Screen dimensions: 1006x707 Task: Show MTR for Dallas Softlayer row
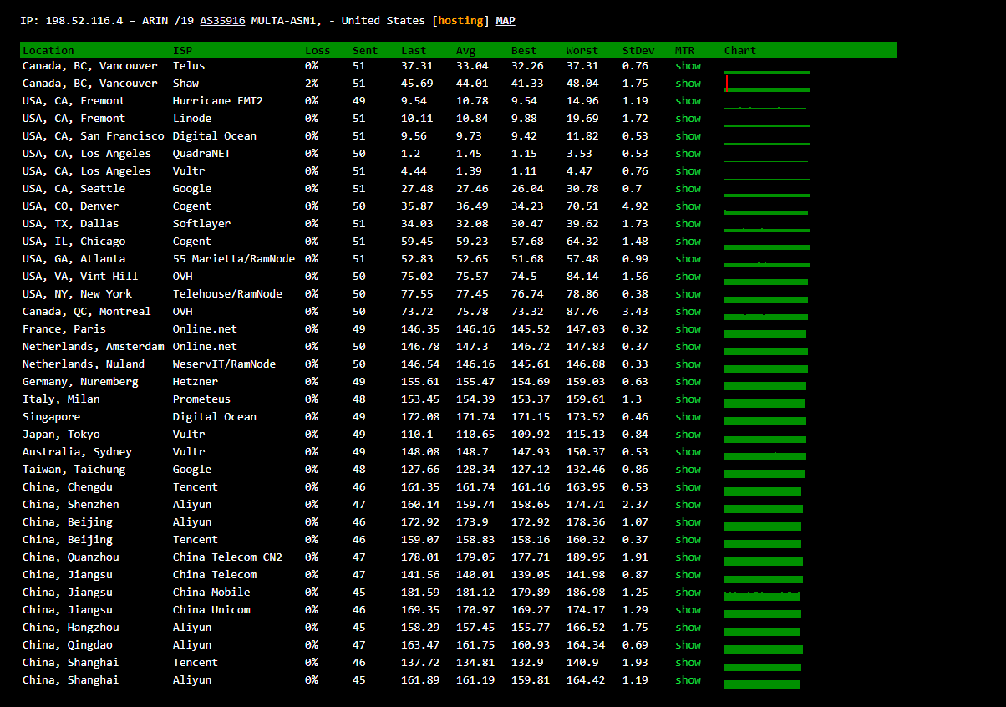pos(688,223)
